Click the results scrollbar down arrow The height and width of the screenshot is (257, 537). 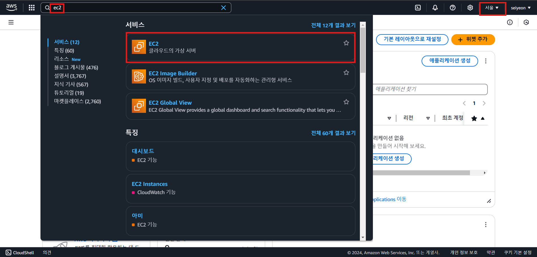click(363, 238)
